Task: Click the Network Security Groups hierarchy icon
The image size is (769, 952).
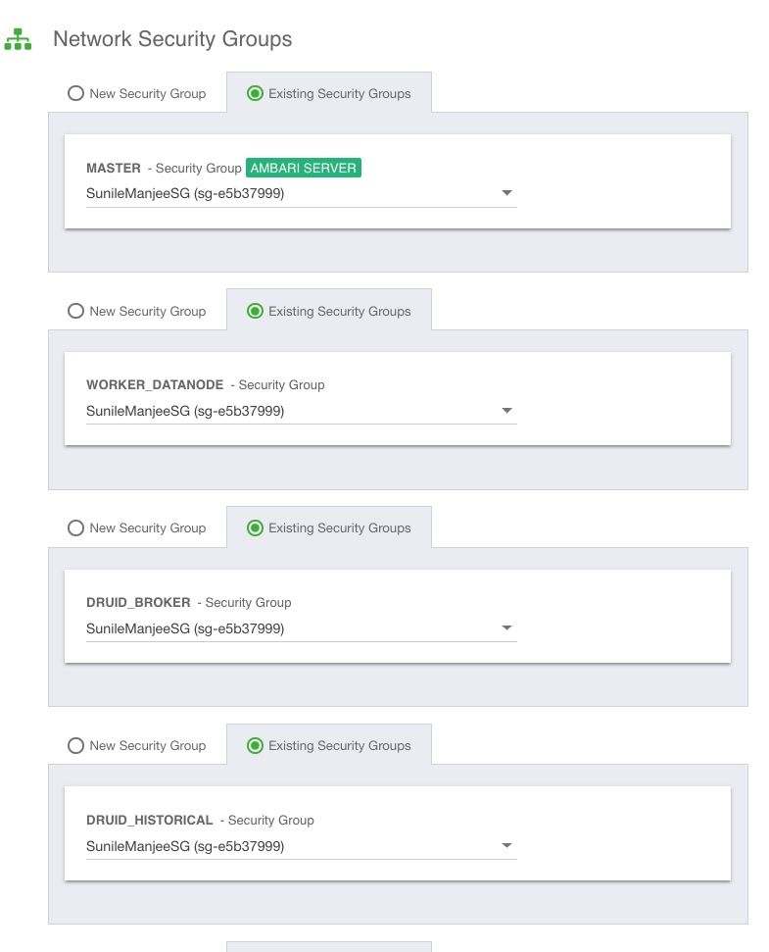Action: (x=18, y=40)
